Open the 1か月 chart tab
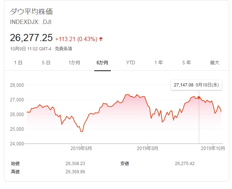232x189 pixels. point(74,63)
